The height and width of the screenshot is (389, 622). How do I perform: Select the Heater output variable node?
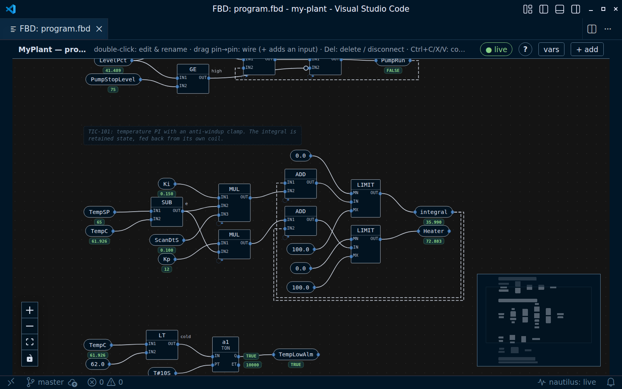433,231
